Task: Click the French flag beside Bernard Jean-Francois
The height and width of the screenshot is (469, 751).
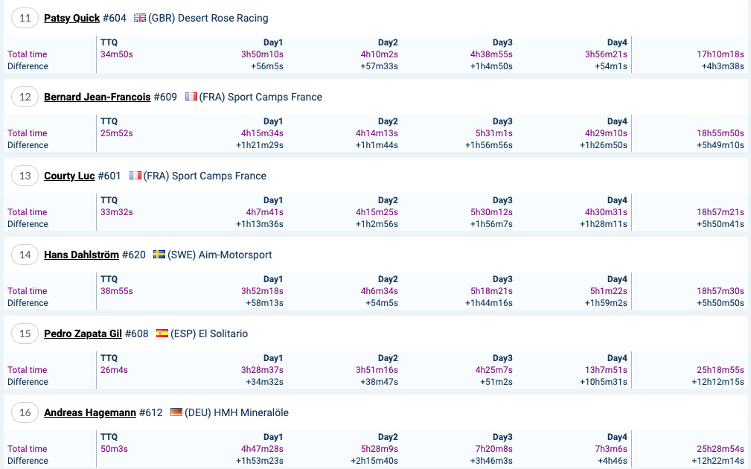Action: coord(191,97)
